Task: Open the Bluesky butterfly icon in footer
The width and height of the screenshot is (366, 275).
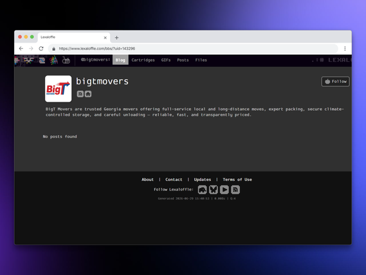Action: tap(214, 189)
